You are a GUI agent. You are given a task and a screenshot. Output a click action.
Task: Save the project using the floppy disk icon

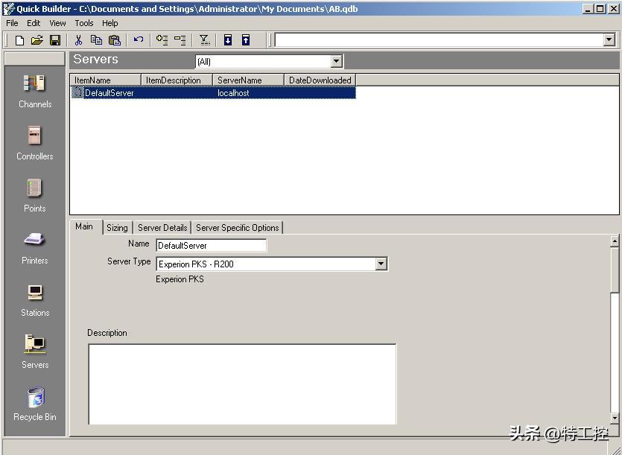tap(54, 40)
